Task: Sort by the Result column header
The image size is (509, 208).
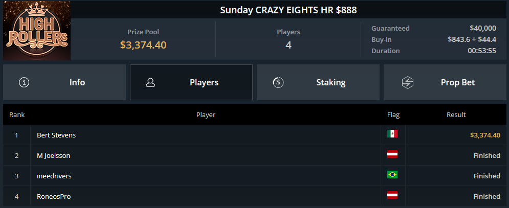Action: click(x=456, y=114)
